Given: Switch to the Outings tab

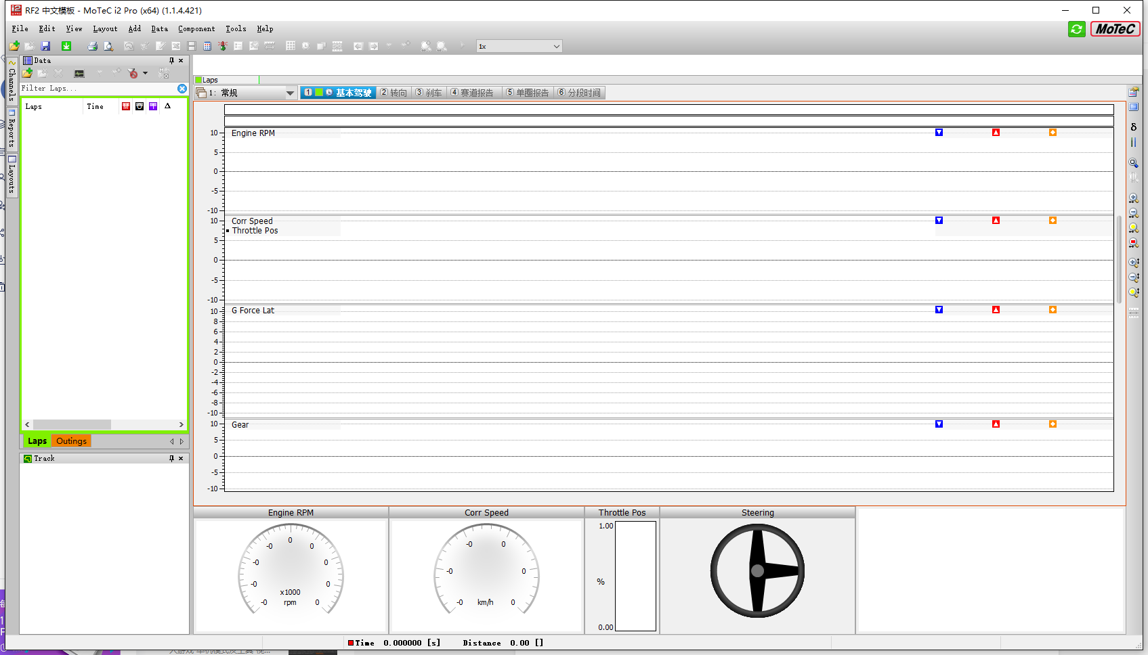Looking at the screenshot, I should pyautogui.click(x=71, y=441).
